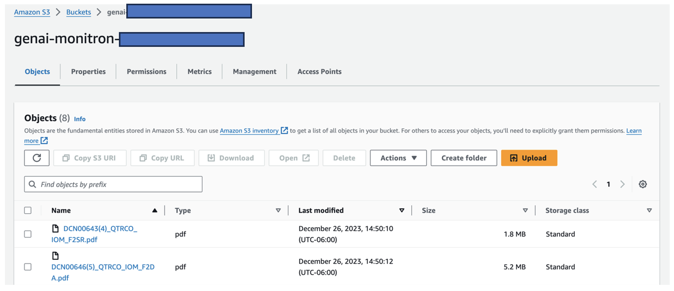Click the refresh objects icon button
674x291 pixels.
pyautogui.click(x=37, y=158)
